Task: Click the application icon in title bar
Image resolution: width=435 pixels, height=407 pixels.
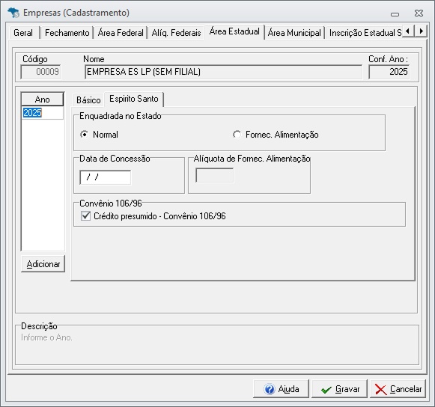Action: (x=13, y=13)
